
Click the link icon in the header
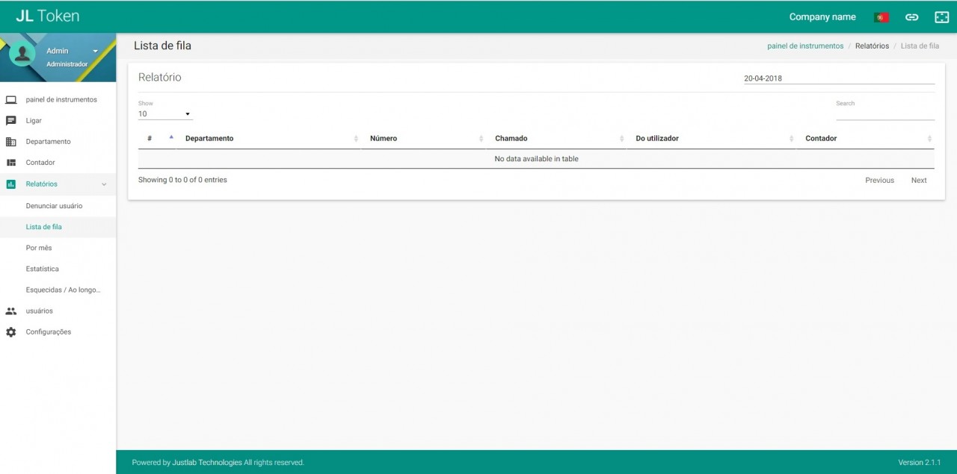[x=911, y=16]
